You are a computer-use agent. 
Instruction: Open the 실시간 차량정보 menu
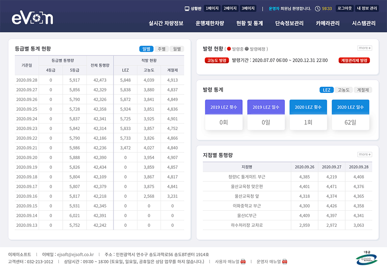pos(166,23)
